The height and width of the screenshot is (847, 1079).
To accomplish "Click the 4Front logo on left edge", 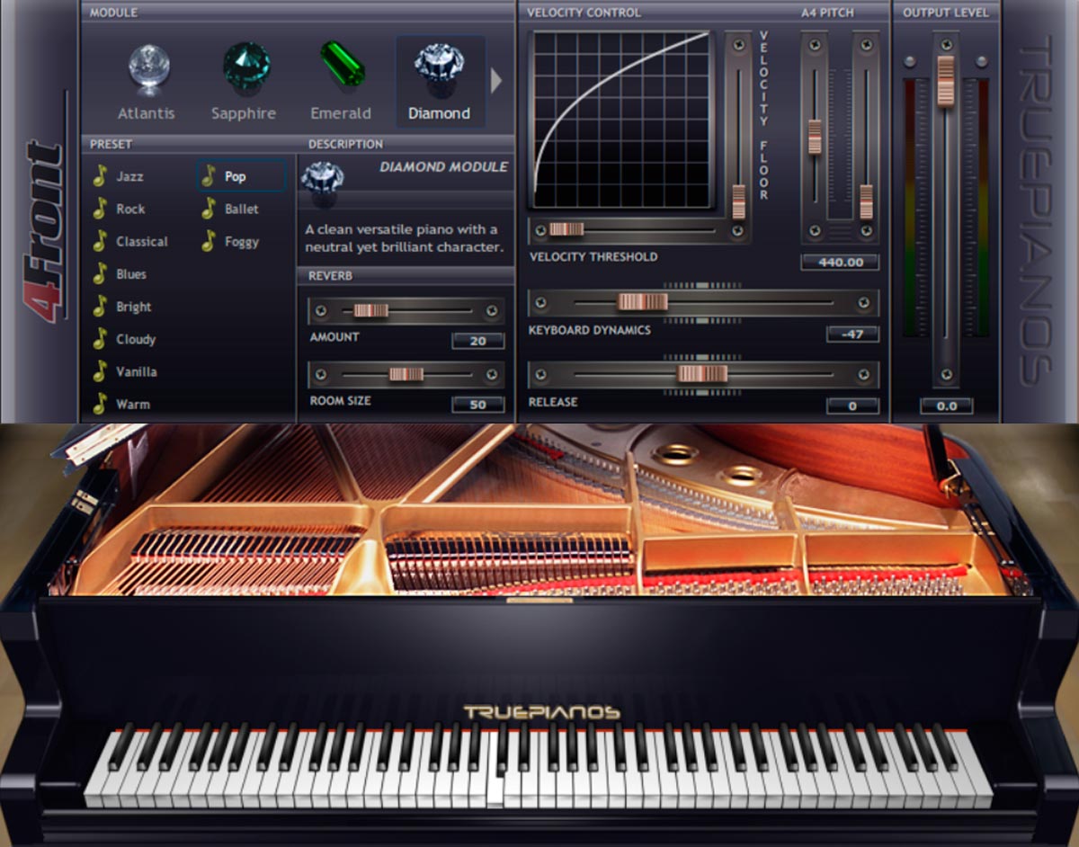I will coord(46,231).
